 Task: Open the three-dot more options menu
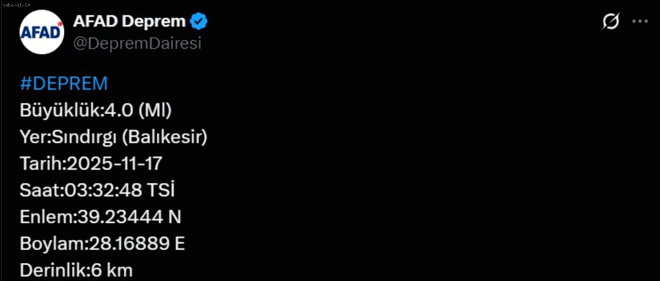[640, 22]
